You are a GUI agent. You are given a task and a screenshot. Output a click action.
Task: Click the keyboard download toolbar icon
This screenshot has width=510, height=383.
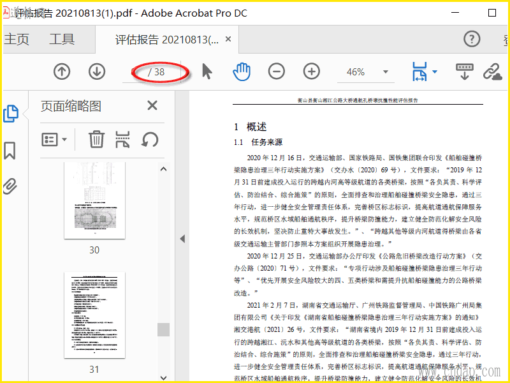pos(465,71)
